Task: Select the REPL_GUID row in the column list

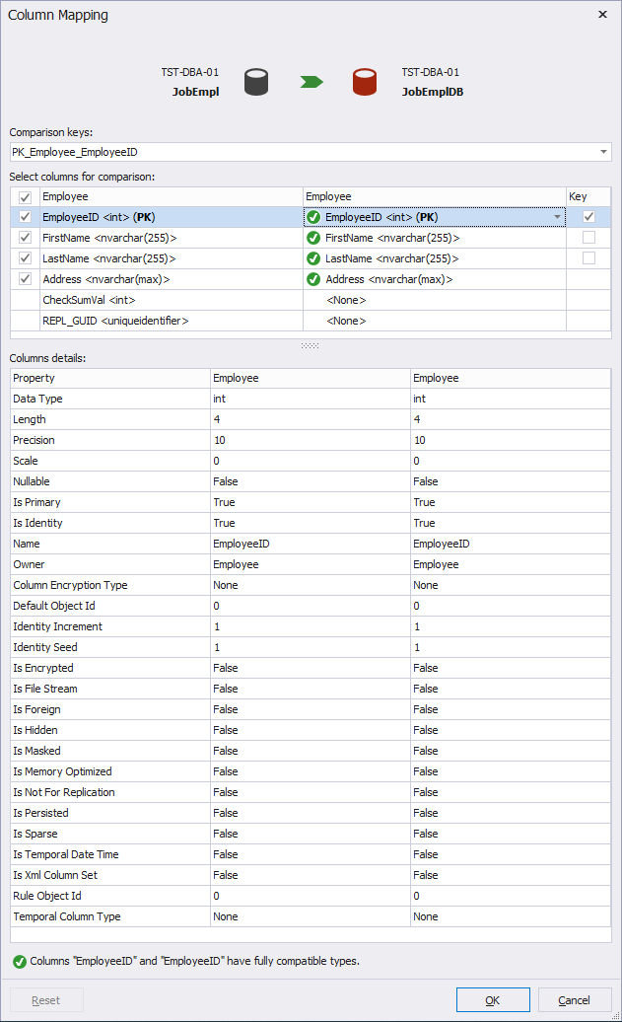Action: (148, 321)
